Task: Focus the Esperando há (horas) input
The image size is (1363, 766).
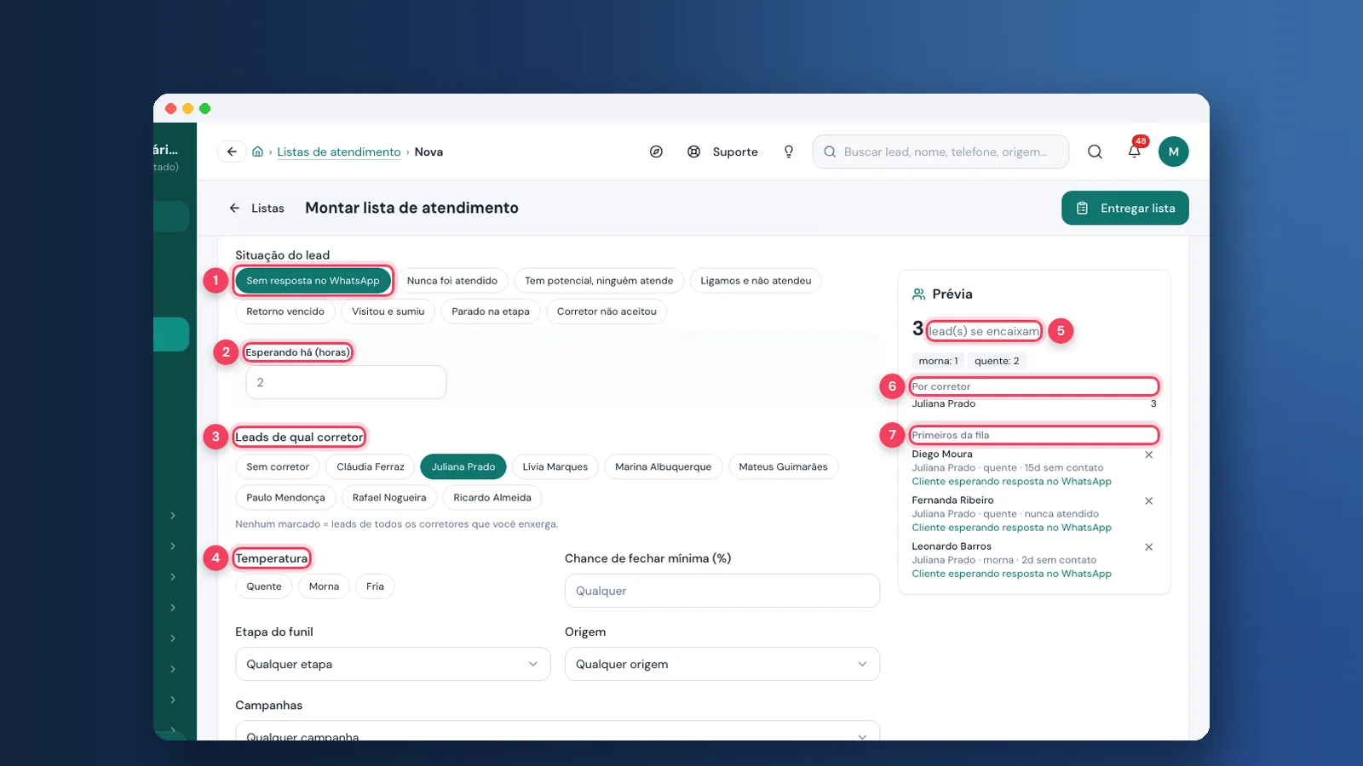Action: coord(346,382)
